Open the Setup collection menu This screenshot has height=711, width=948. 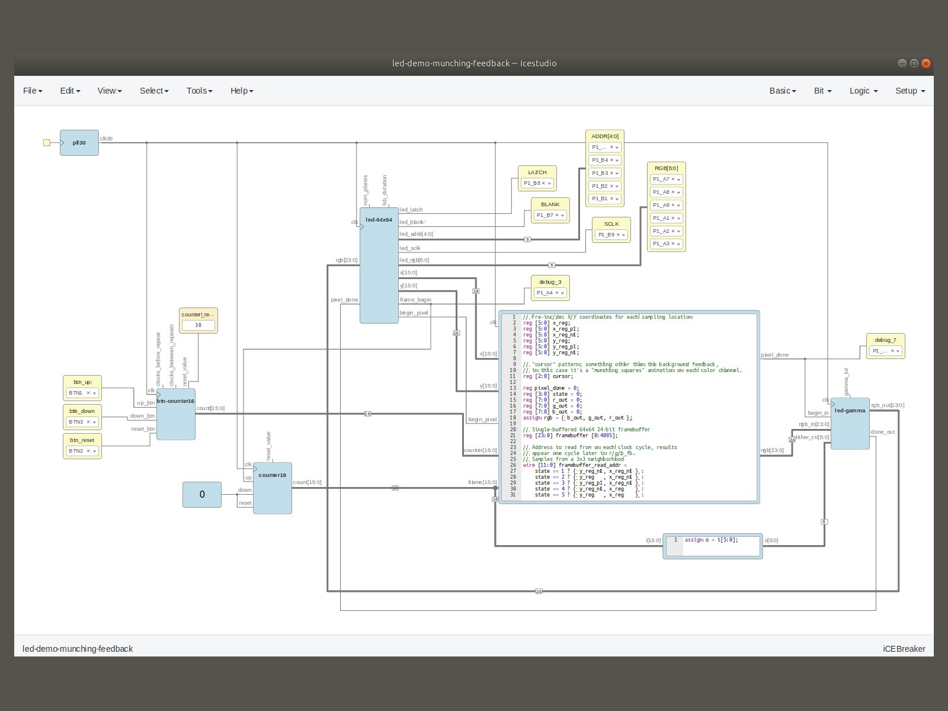pos(909,91)
